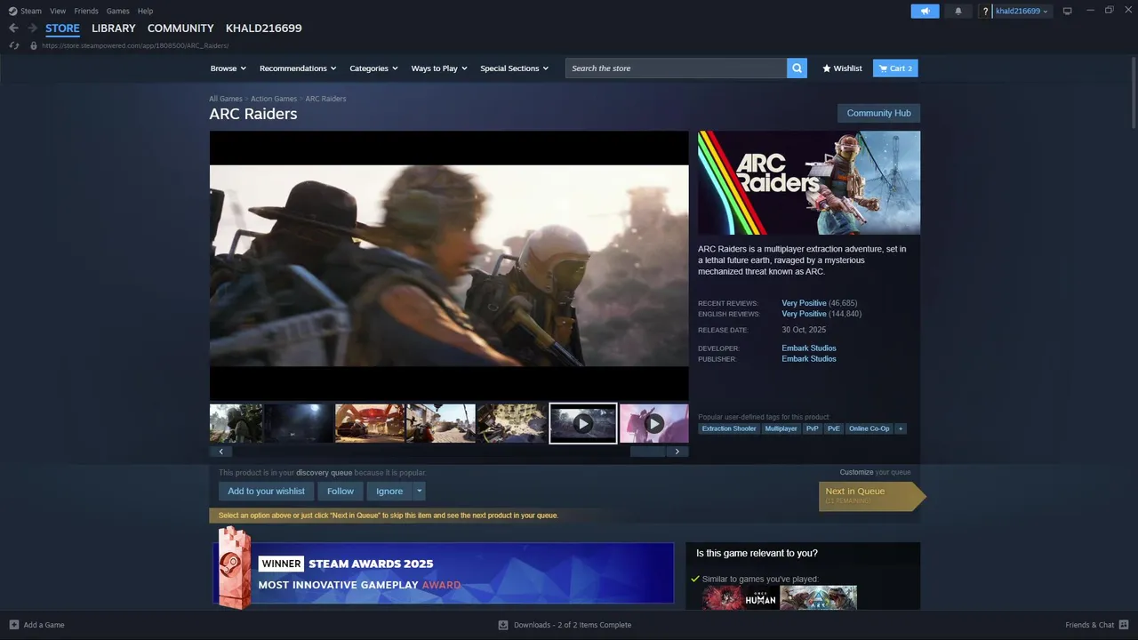
Task: Click the thumbnail strip scrollbar handle
Action: click(647, 452)
